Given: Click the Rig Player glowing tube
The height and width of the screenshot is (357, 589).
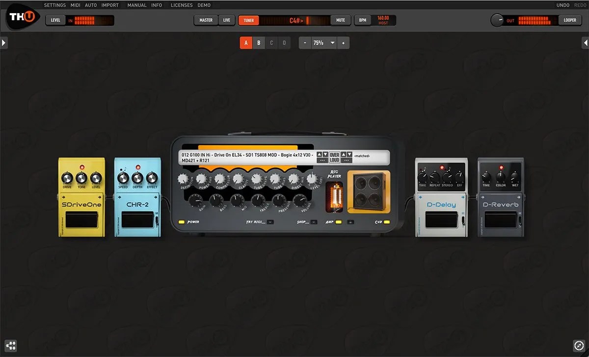Looking at the screenshot, I should tap(334, 196).
